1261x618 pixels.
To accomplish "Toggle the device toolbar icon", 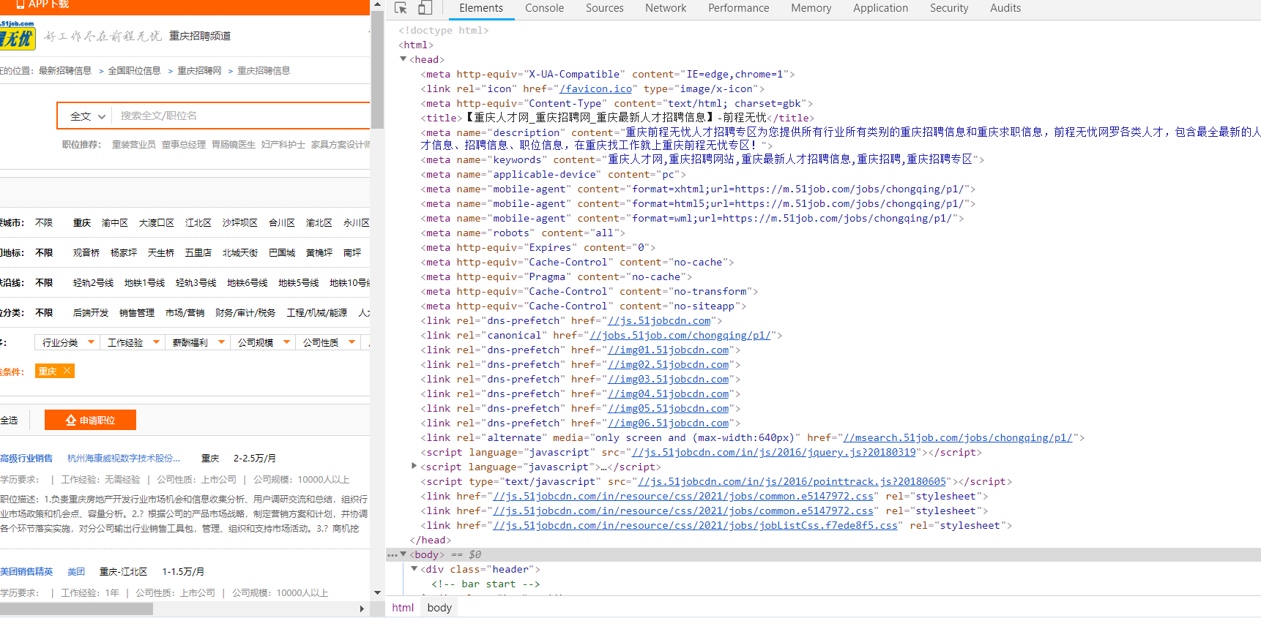I will pos(425,8).
